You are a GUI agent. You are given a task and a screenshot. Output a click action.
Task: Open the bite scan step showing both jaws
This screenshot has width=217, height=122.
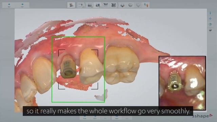point(114,5)
